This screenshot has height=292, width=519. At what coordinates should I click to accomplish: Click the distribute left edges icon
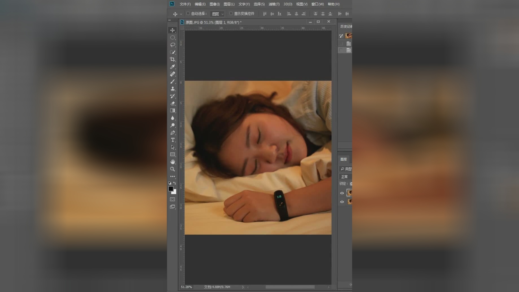tap(340, 14)
